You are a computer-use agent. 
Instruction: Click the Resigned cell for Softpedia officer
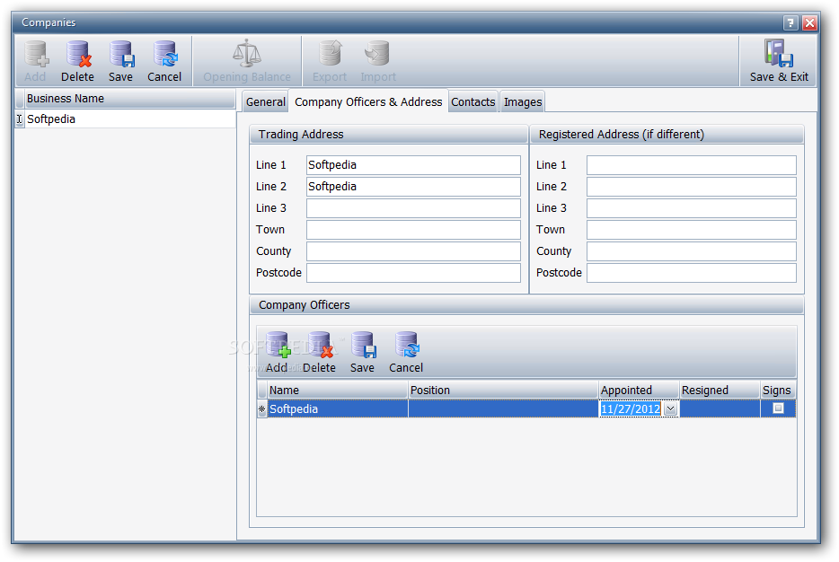coord(720,409)
